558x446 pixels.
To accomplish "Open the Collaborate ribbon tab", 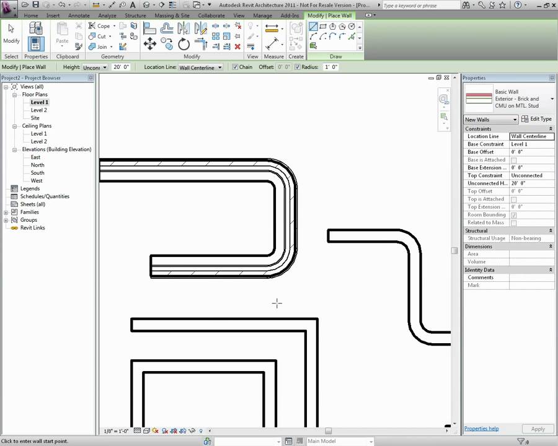I will [x=211, y=15].
